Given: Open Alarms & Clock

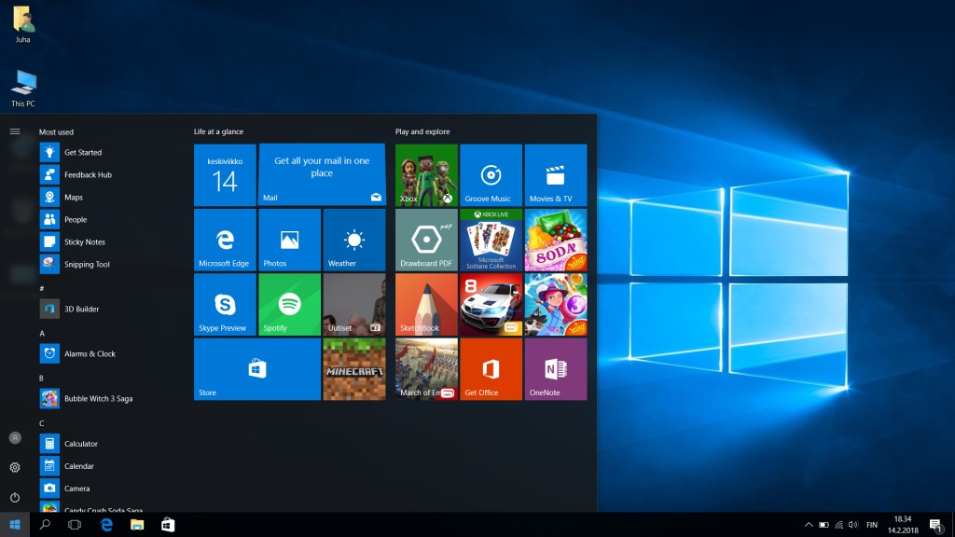Looking at the screenshot, I should click(x=110, y=353).
